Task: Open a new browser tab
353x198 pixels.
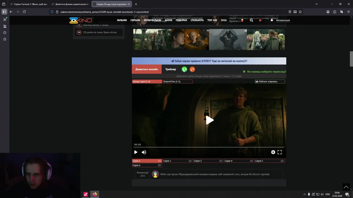Action: pyautogui.click(x=136, y=4)
